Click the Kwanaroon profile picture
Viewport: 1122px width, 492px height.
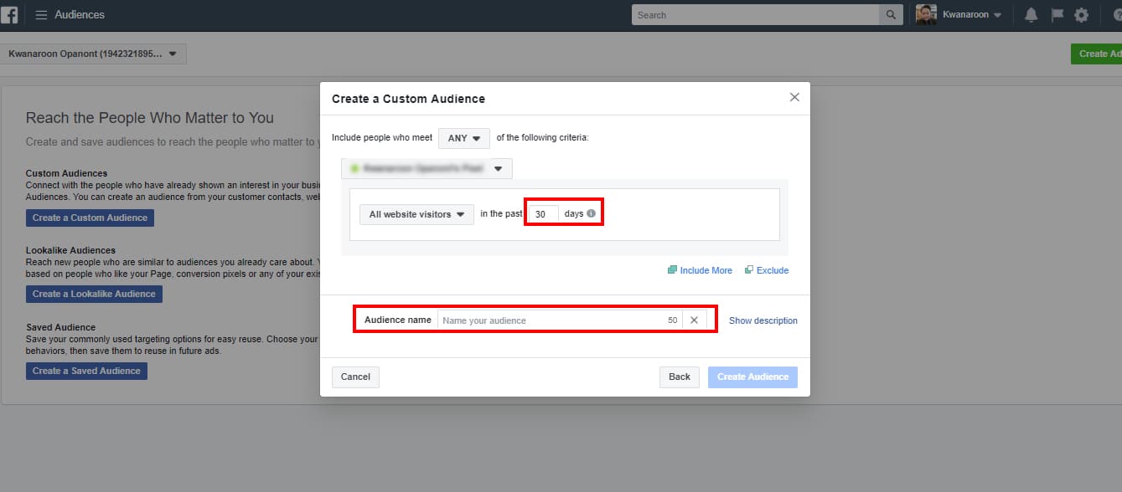tap(926, 15)
